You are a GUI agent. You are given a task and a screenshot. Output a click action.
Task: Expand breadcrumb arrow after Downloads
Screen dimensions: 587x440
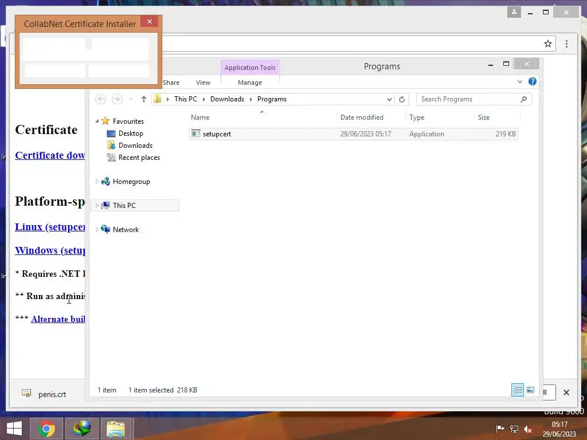[251, 99]
